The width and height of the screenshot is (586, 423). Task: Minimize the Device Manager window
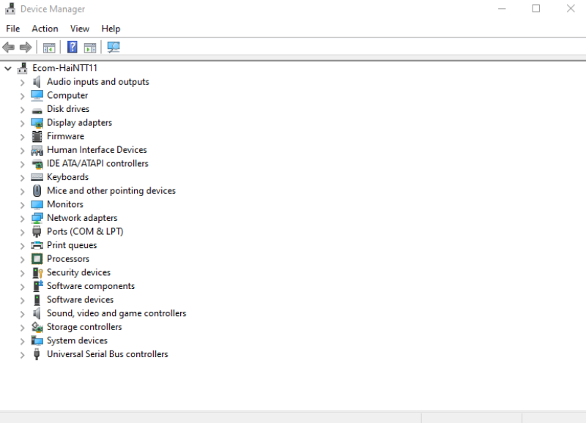click(x=502, y=9)
